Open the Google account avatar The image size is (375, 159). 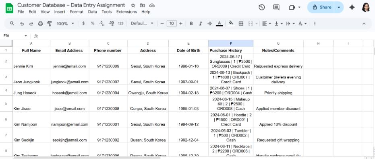366,7
